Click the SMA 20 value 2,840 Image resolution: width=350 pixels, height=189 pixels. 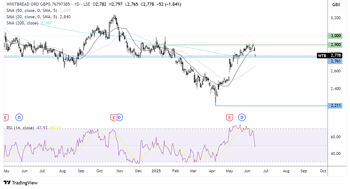coord(65,17)
